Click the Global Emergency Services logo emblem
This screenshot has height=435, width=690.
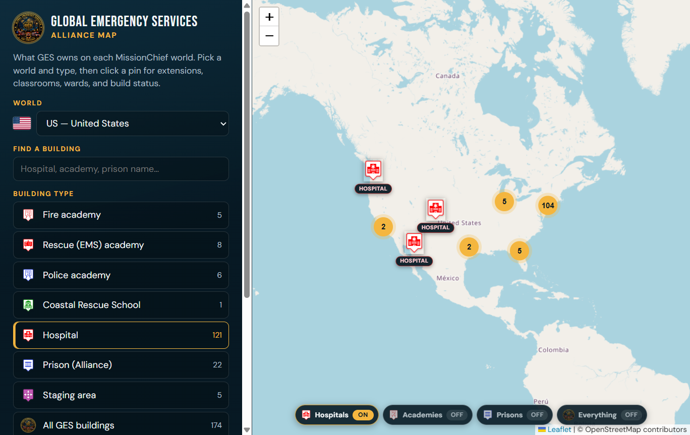(x=28, y=28)
